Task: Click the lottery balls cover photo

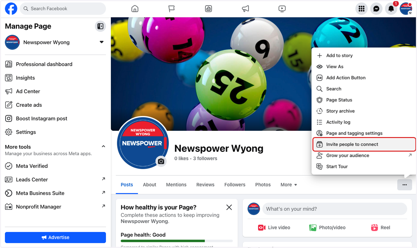Action: pyautogui.click(x=211, y=74)
